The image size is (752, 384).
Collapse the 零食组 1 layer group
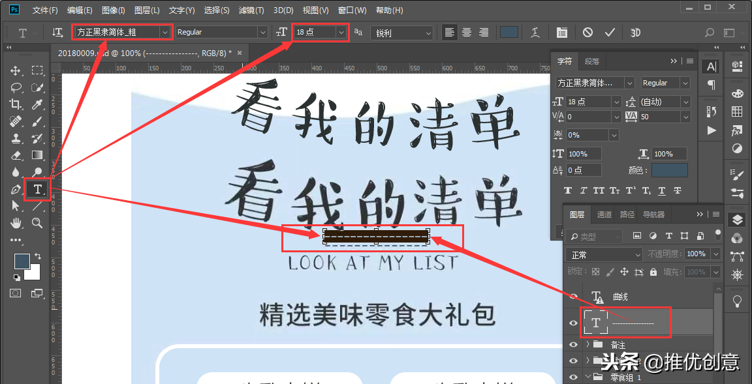(588, 377)
